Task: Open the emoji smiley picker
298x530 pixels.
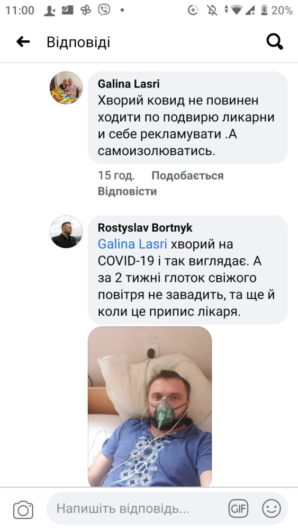Action: 272,508
